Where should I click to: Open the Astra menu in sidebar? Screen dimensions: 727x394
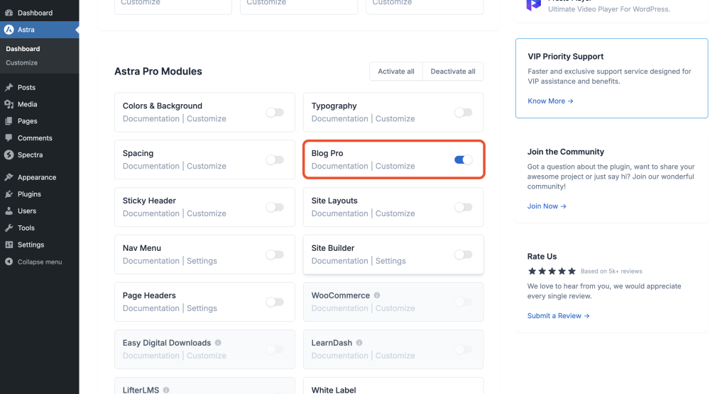click(40, 30)
